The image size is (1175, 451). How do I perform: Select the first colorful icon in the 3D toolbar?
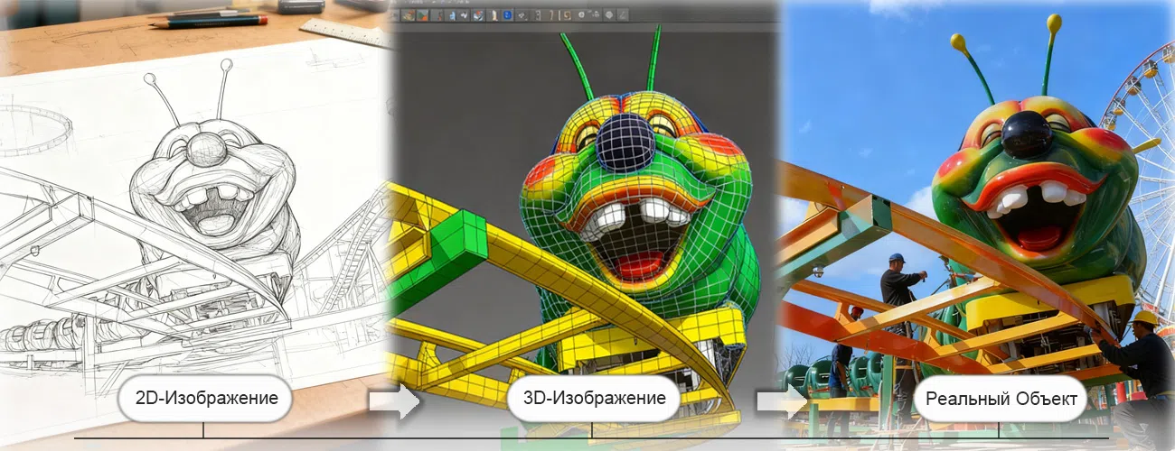tap(409, 15)
